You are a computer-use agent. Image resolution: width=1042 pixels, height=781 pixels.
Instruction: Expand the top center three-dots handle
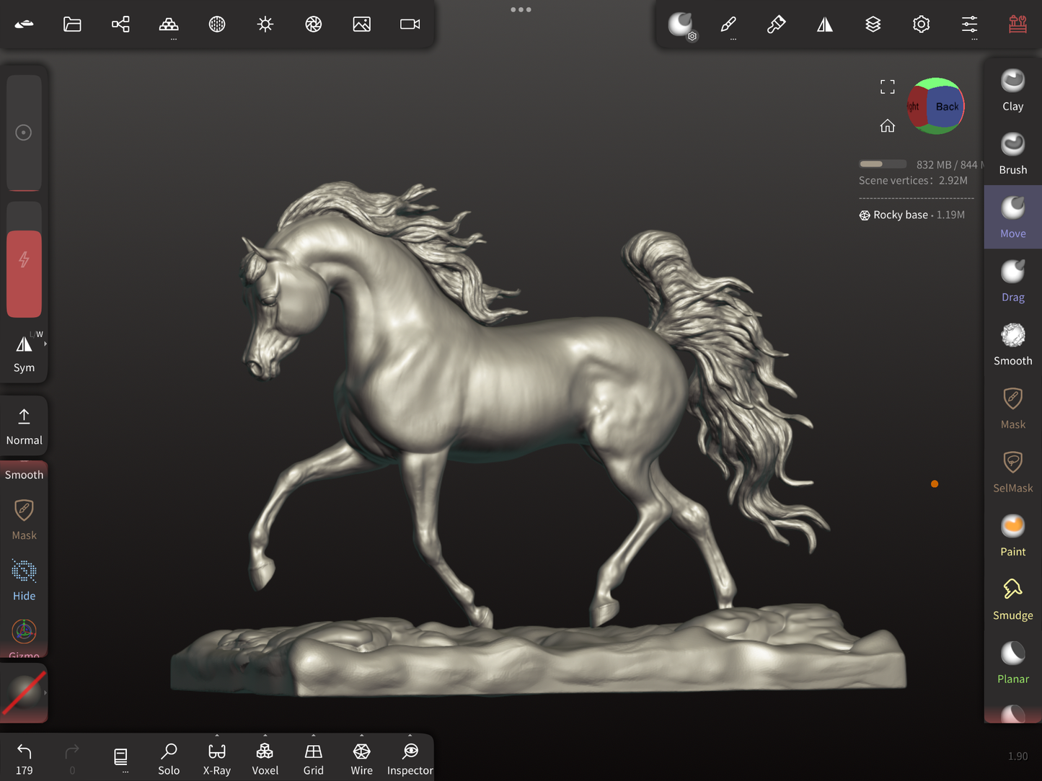(x=521, y=10)
